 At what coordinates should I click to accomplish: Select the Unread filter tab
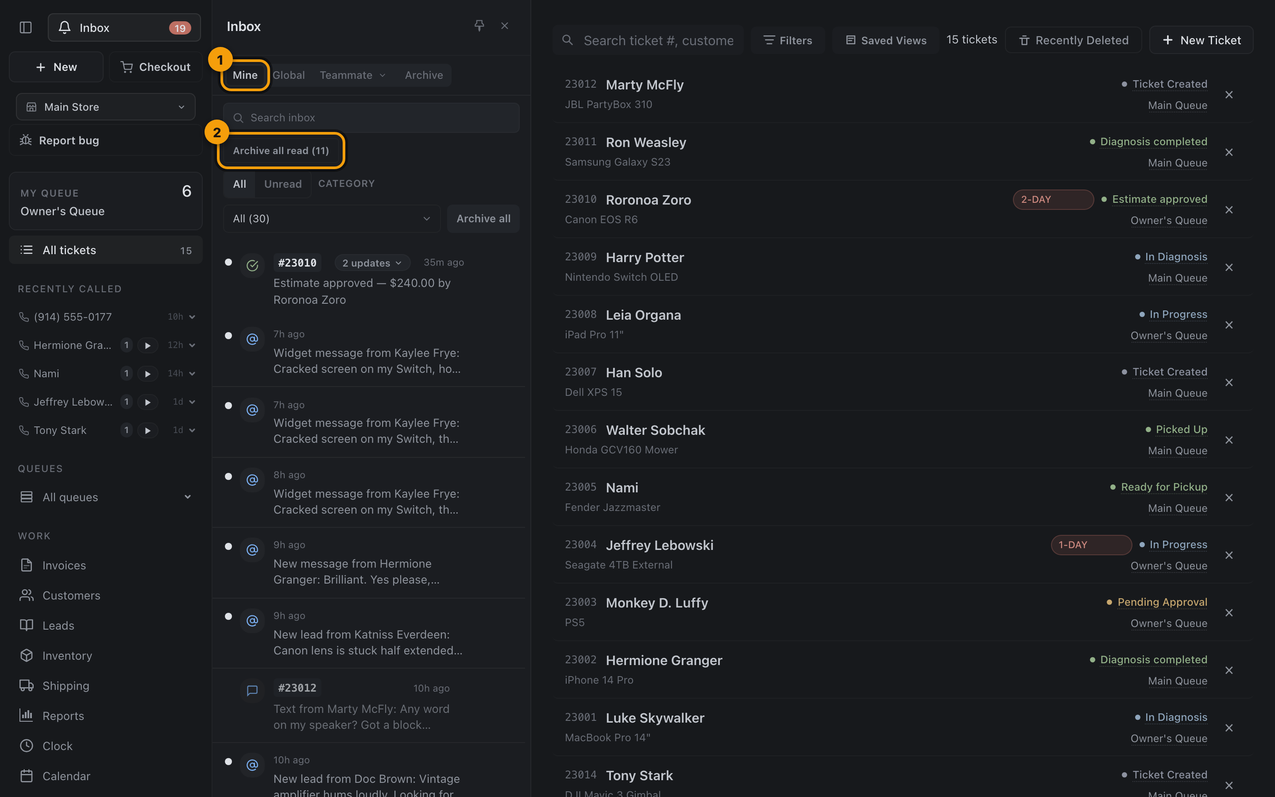(283, 184)
